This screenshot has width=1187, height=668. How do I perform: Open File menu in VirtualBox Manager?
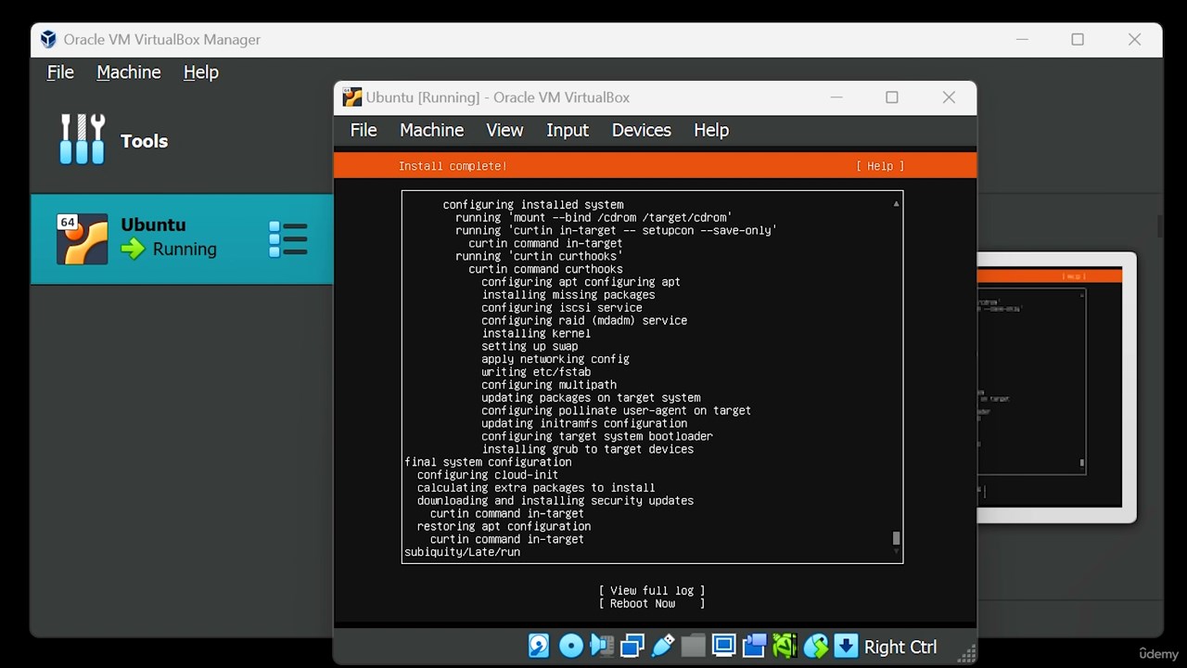coord(60,72)
